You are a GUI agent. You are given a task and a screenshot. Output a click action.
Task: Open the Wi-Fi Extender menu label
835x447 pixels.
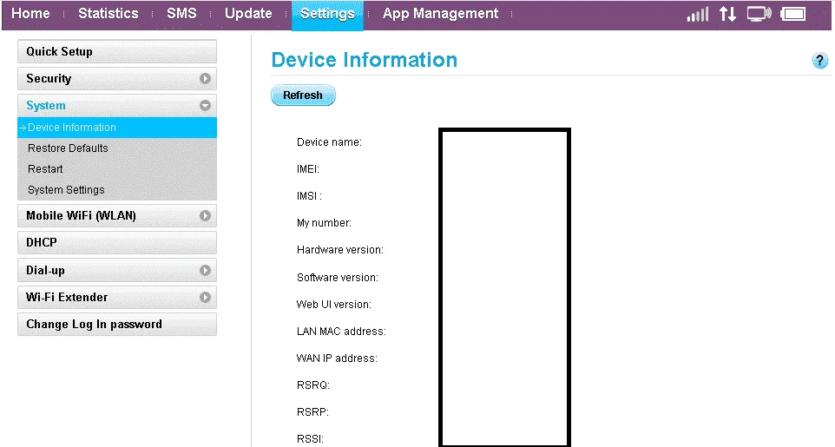tap(67, 298)
